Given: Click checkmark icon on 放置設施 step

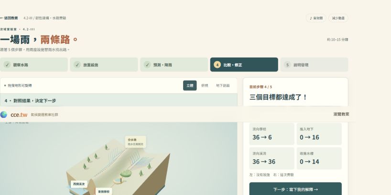Looking at the screenshot, I should click(x=77, y=65).
